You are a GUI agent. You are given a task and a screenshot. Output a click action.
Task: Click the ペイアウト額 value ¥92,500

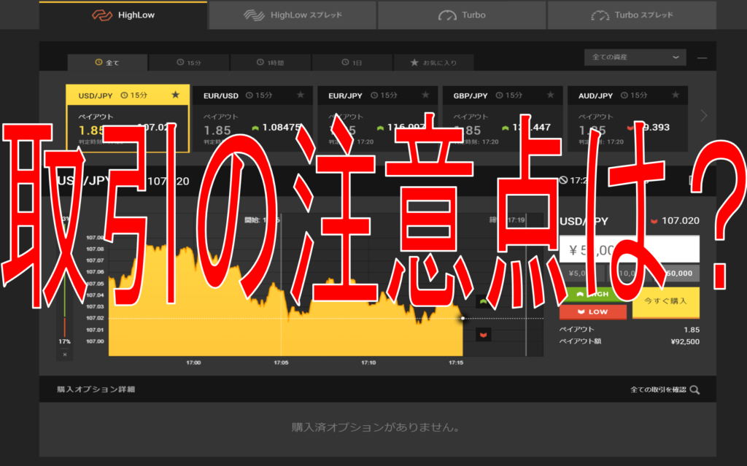685,341
